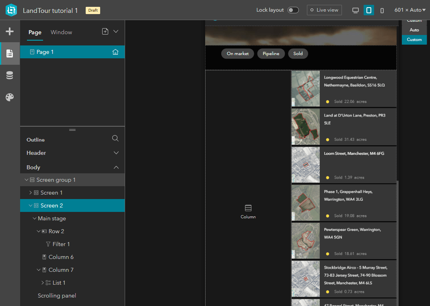Screen dimensions: 430x306
Task: Click Sold 0.73 acres text
Action: pos(349,292)
